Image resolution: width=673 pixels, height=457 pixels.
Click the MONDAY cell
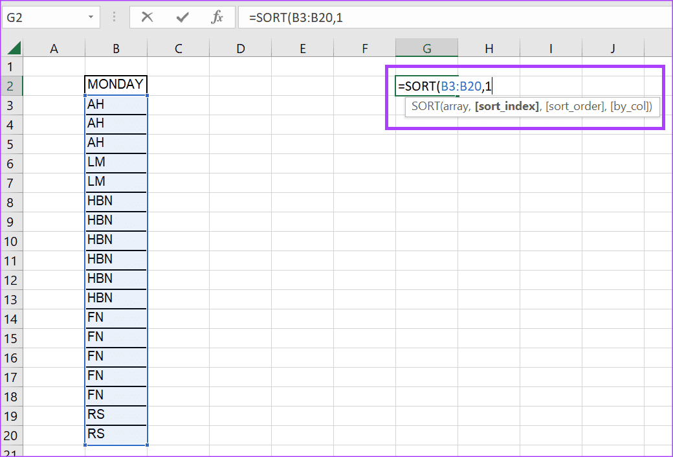click(116, 85)
